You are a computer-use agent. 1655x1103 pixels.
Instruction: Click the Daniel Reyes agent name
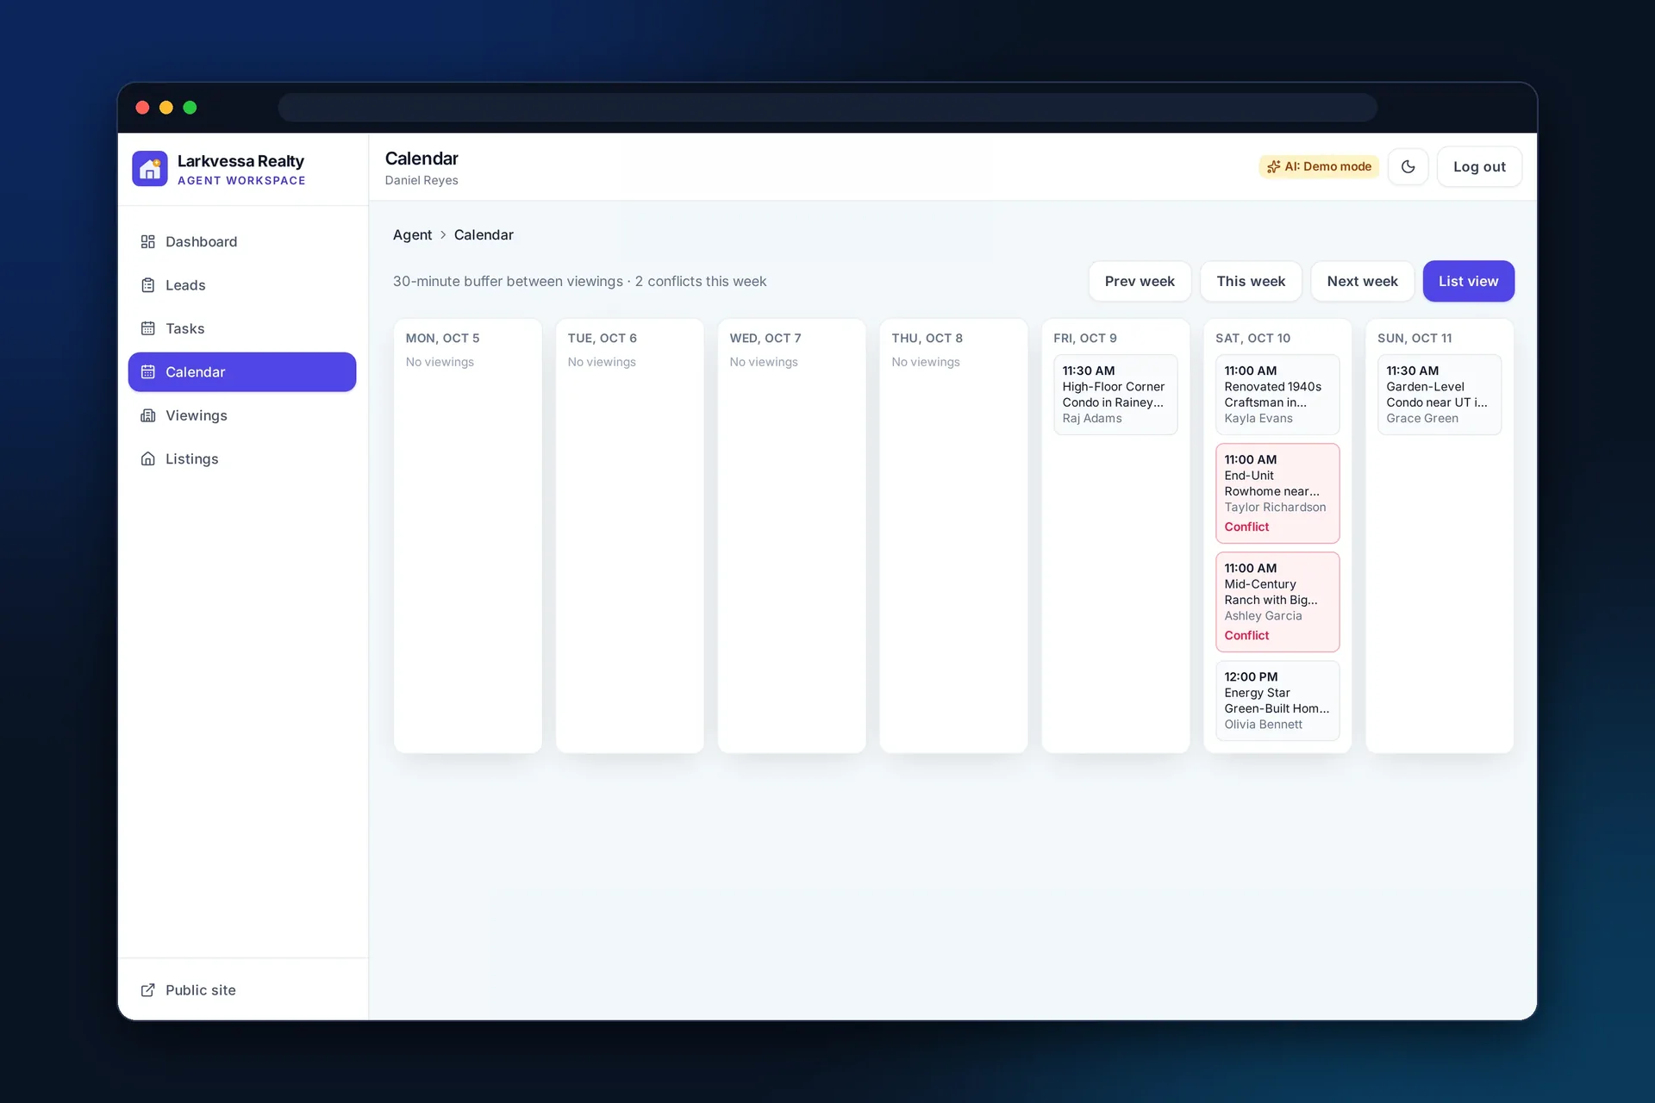pyautogui.click(x=422, y=181)
